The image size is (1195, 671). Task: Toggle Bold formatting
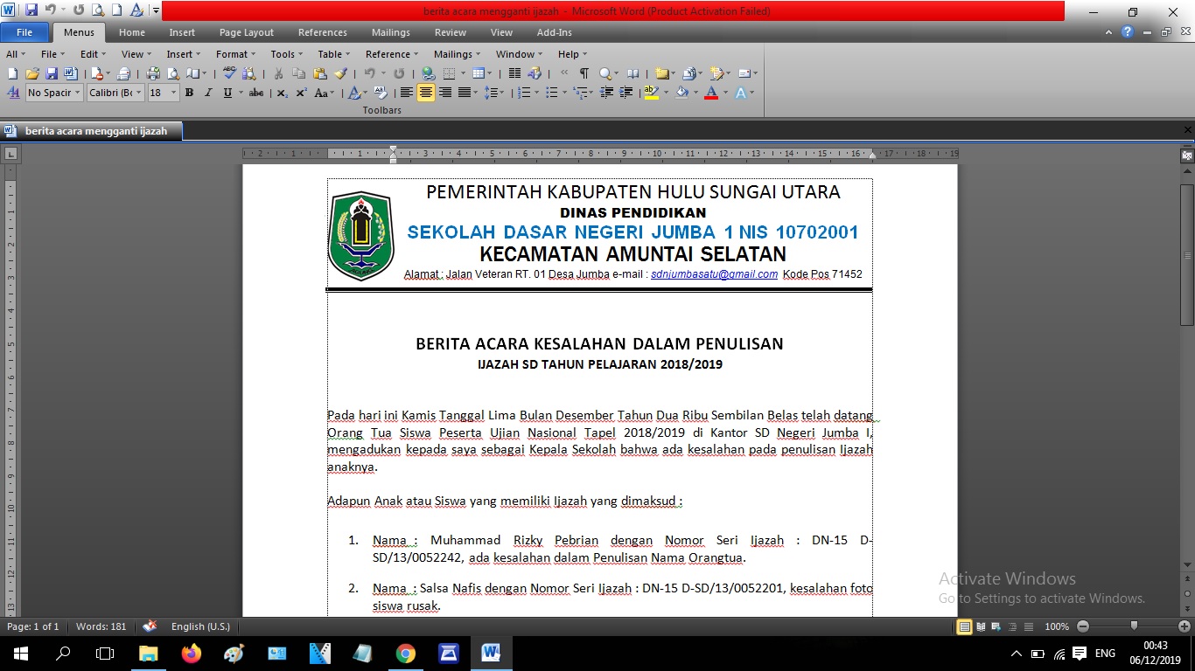coord(189,93)
